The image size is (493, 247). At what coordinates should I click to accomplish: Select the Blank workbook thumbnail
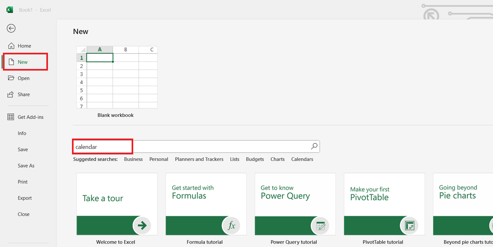pos(117,77)
